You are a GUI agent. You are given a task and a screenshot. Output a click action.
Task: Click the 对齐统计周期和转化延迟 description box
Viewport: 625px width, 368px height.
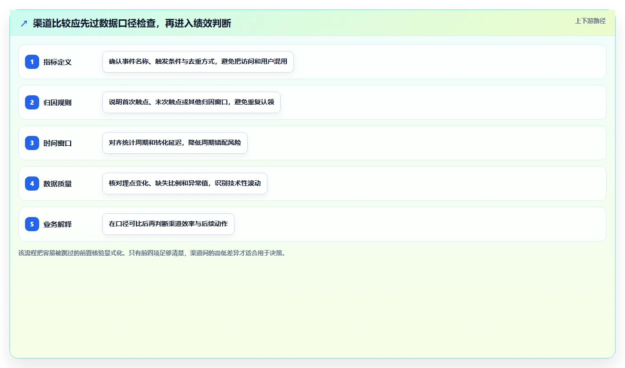(175, 143)
